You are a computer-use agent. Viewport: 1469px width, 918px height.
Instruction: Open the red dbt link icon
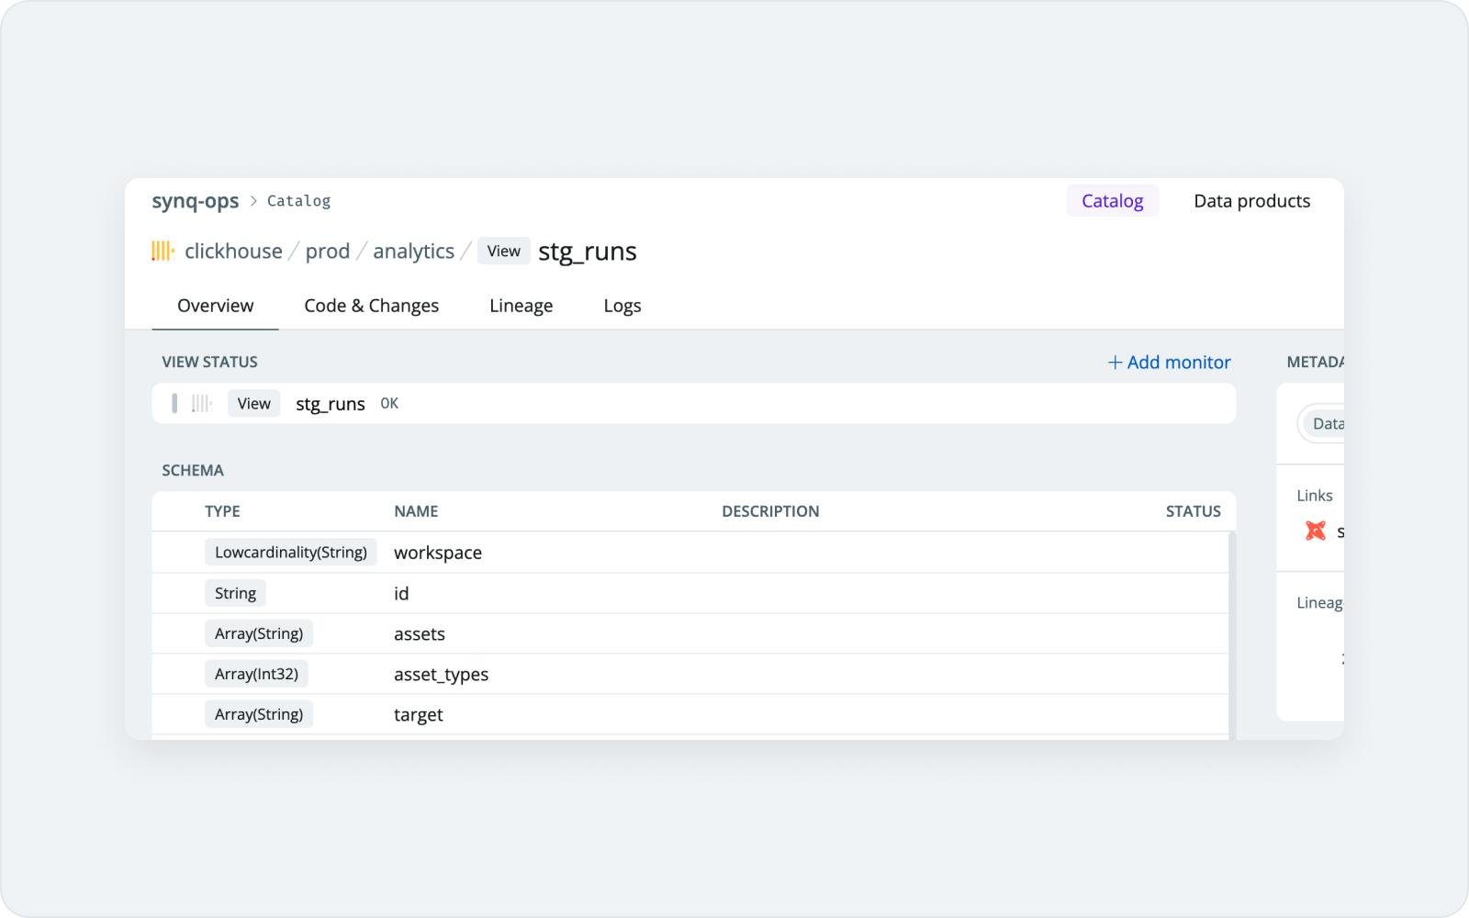coord(1316,531)
